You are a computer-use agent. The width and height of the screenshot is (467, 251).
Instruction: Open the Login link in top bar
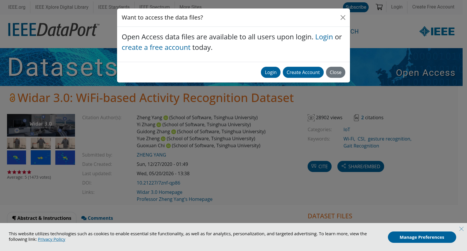397,7
